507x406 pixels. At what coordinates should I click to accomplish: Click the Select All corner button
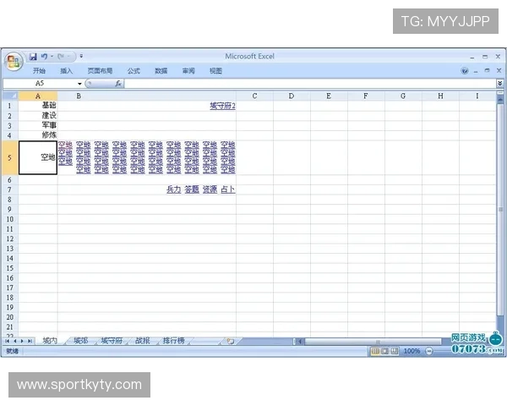[x=10, y=96]
